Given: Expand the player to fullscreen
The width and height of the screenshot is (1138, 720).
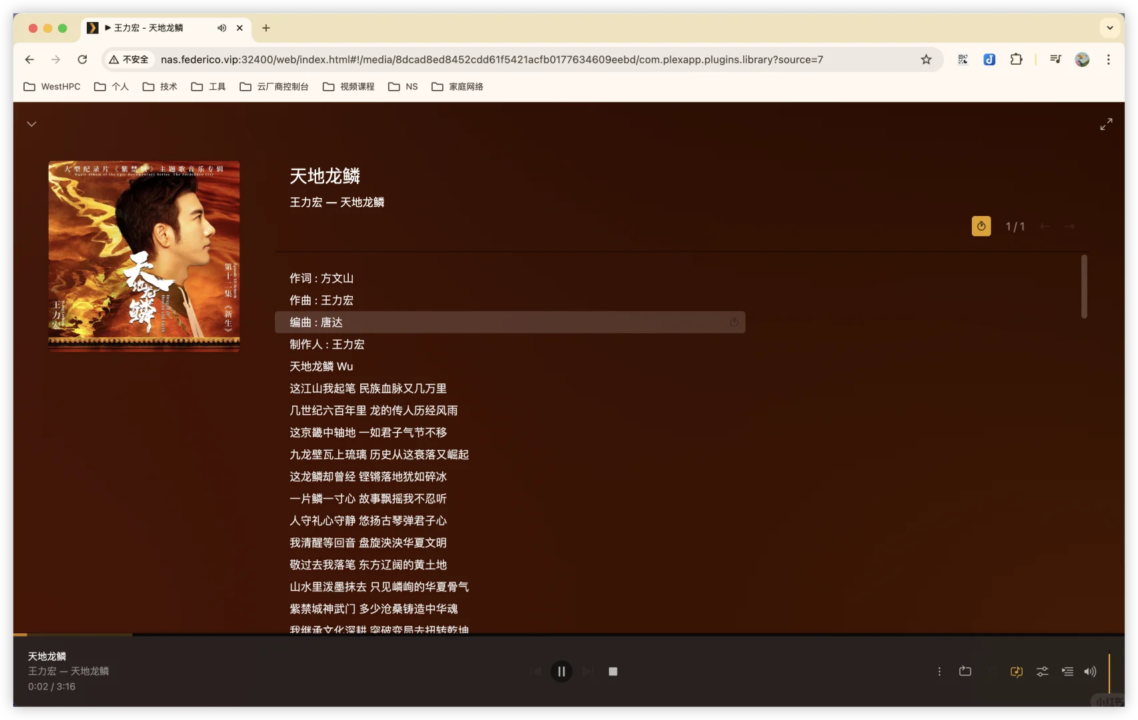Looking at the screenshot, I should click(x=1106, y=123).
